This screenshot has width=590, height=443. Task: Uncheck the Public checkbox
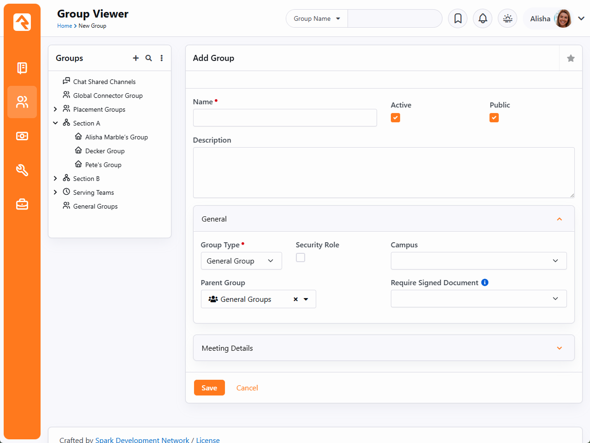[494, 118]
